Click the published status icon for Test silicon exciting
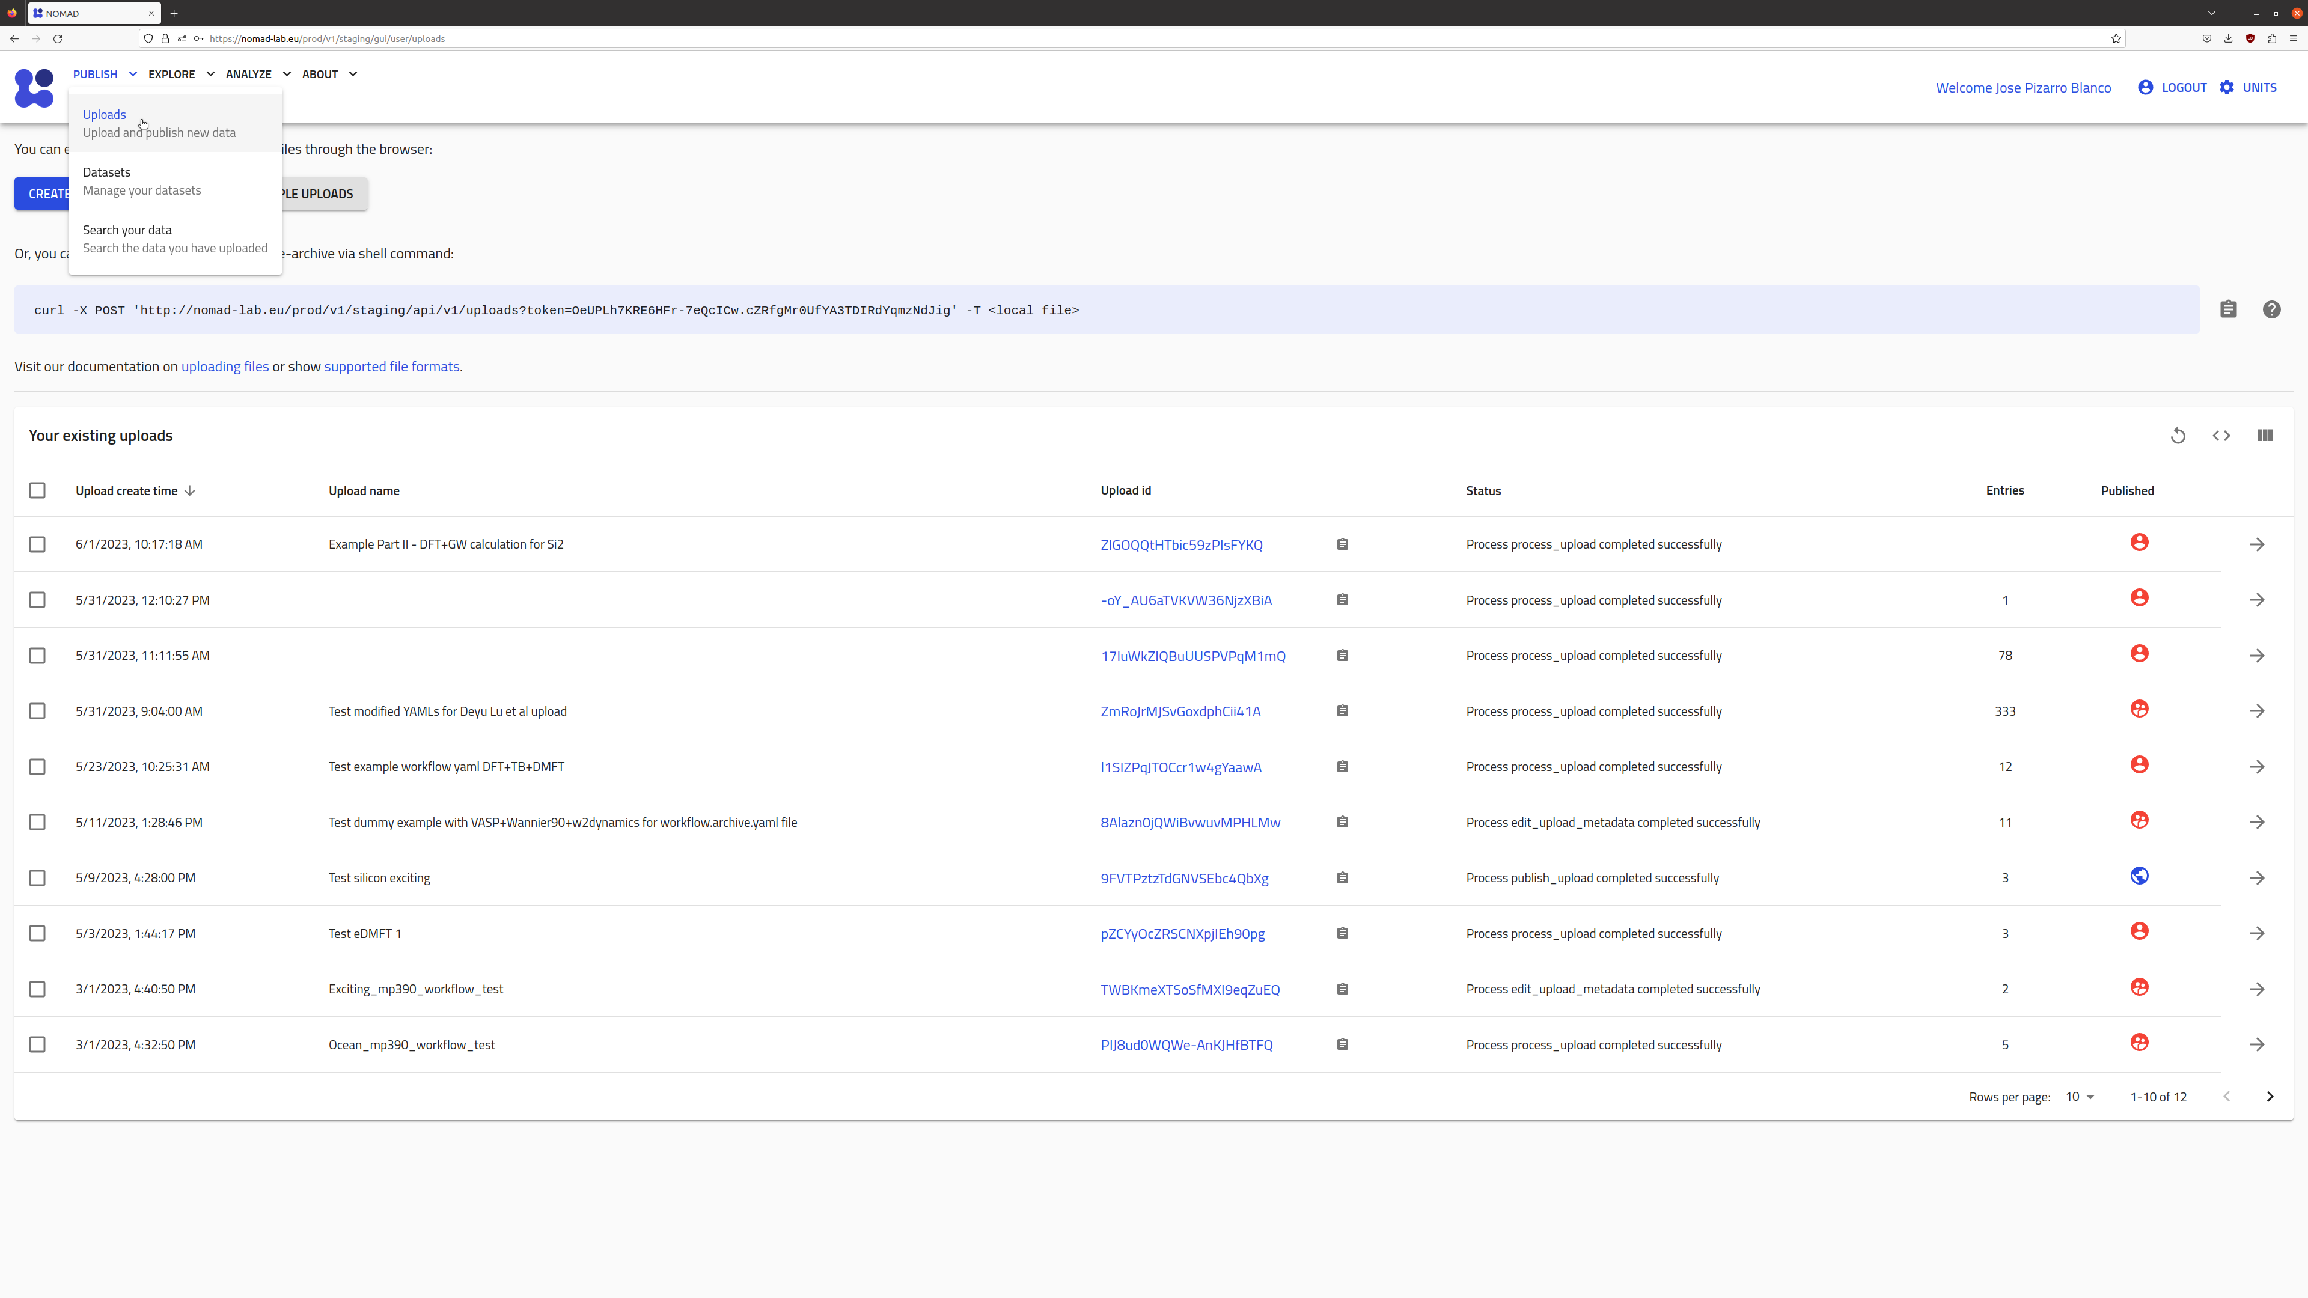The width and height of the screenshot is (2308, 1298). (x=2139, y=875)
